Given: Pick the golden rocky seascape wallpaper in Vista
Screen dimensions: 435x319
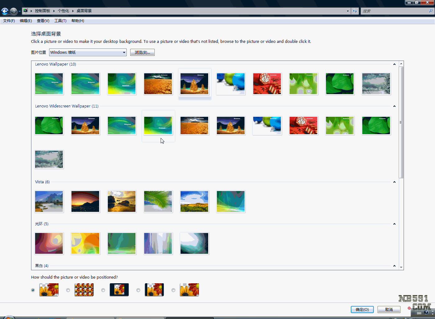Looking at the screenshot, I should click(x=122, y=202).
